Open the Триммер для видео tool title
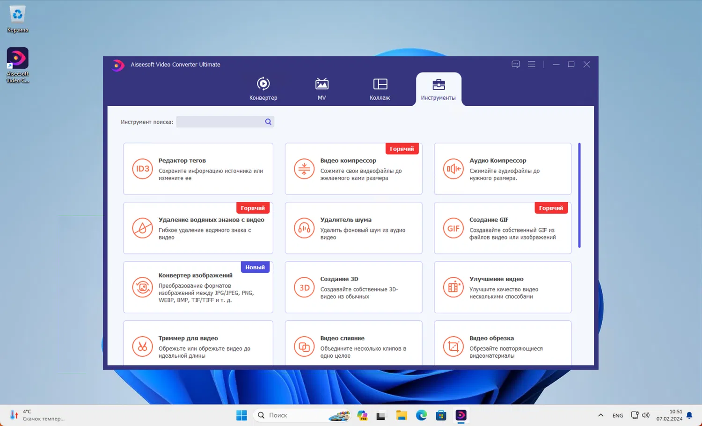The width and height of the screenshot is (702, 426). click(x=188, y=338)
